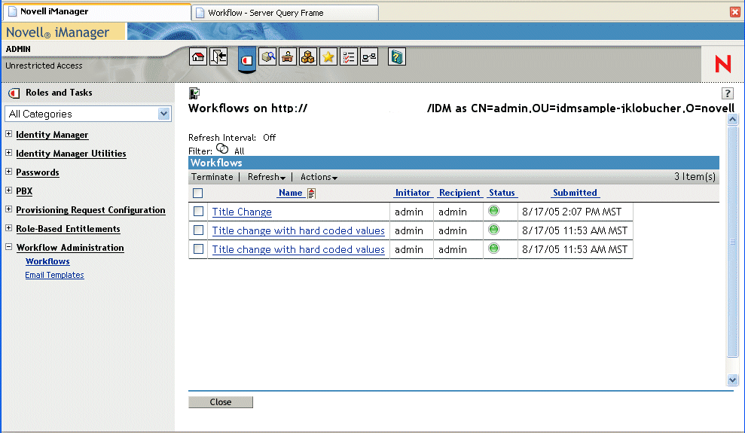
Task: Open the Title Change workflow link
Action: [242, 212]
